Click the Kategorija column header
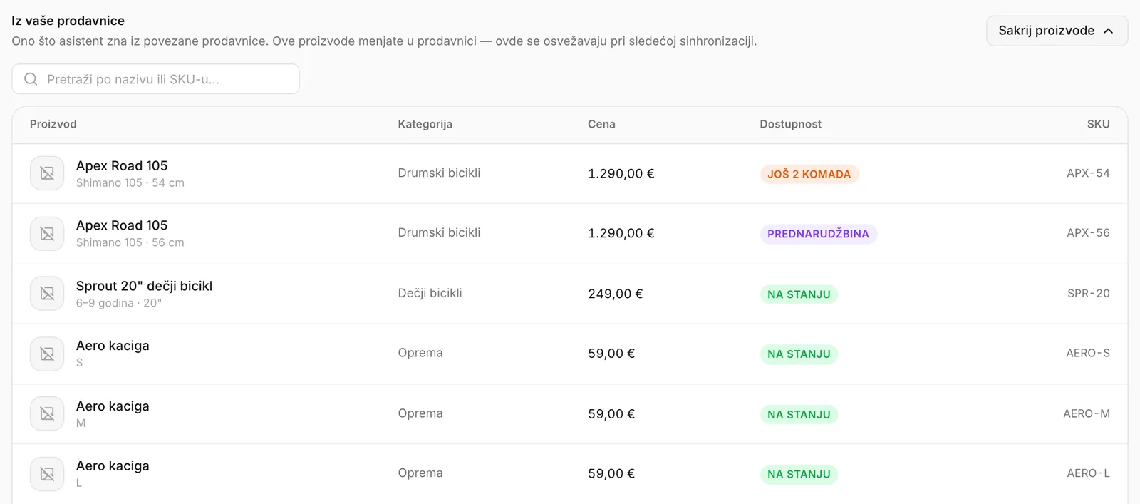Screen dimensions: 1140x504 tap(425, 124)
